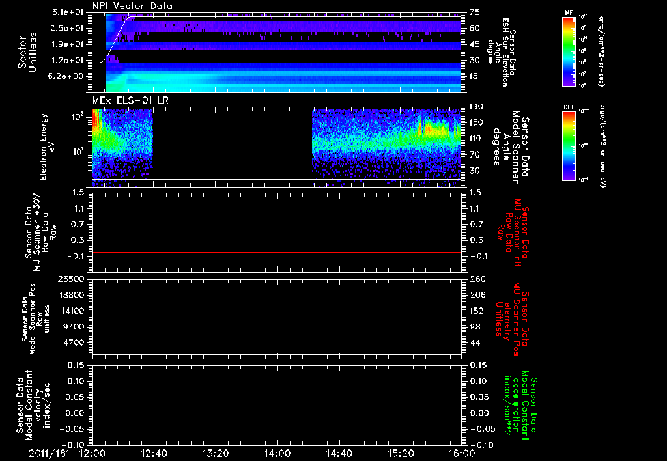This screenshot has width=667, height=461.
Task: Click the red 'MU Scanner Pos Telemetry' label
Action: (x=513, y=319)
